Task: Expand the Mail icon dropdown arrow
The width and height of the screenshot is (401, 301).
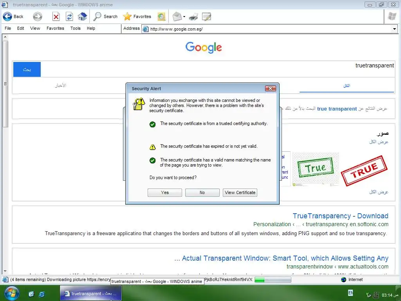Action: pyautogui.click(x=184, y=17)
